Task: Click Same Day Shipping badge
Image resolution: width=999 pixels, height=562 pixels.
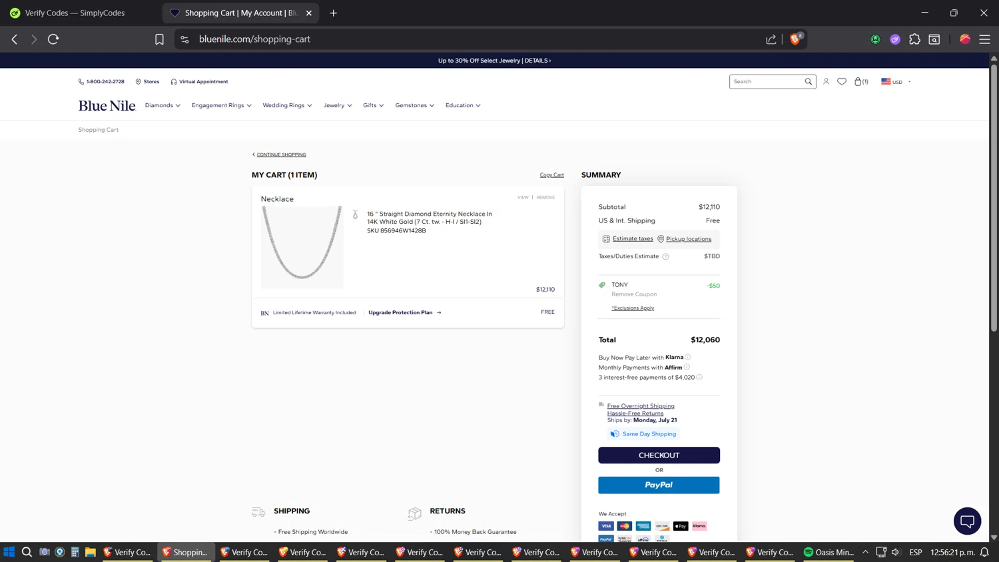Action: pyautogui.click(x=643, y=434)
